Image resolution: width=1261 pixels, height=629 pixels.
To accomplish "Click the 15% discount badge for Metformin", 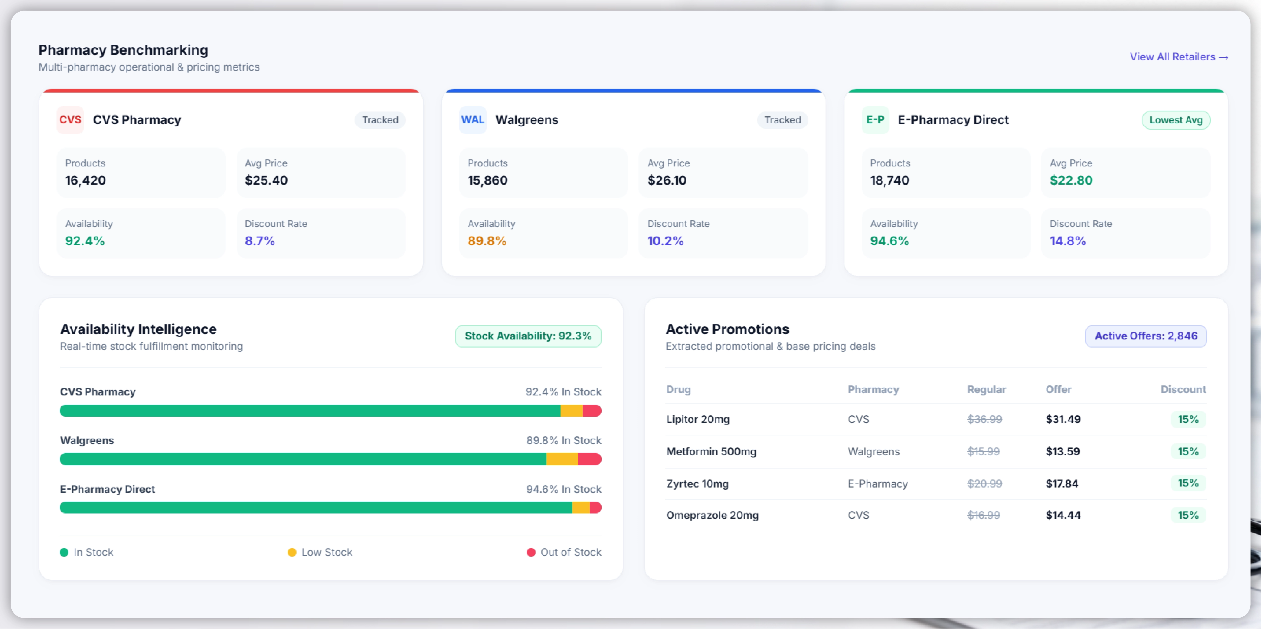I will pyautogui.click(x=1188, y=452).
